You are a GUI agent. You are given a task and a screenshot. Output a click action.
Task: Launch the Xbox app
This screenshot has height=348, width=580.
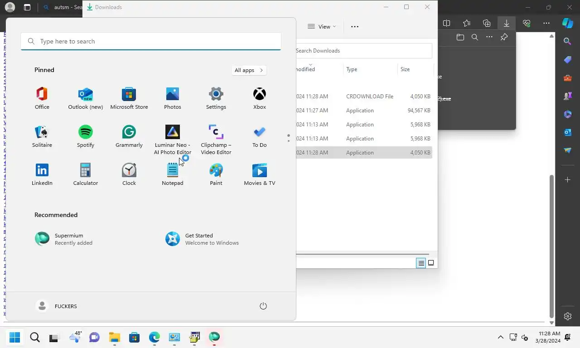coord(260,98)
